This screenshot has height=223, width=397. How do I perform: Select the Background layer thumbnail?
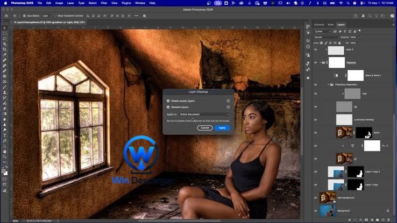(328, 211)
